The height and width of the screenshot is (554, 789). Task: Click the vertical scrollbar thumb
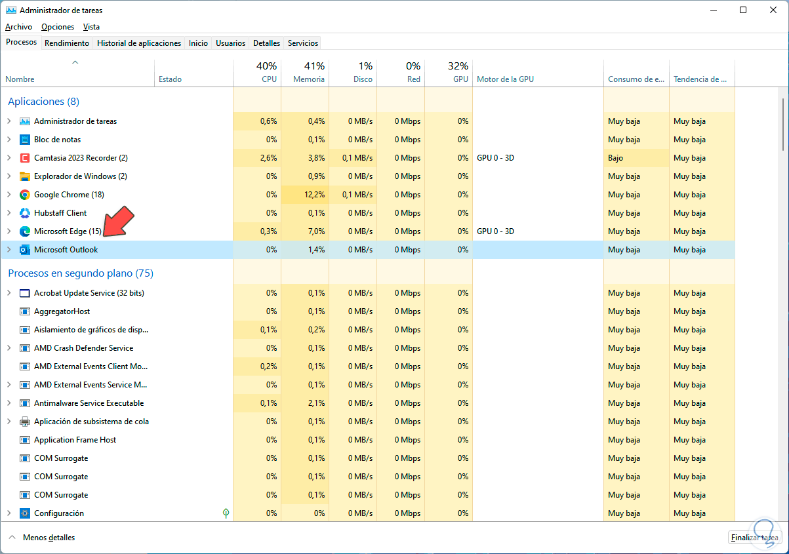coord(783,125)
